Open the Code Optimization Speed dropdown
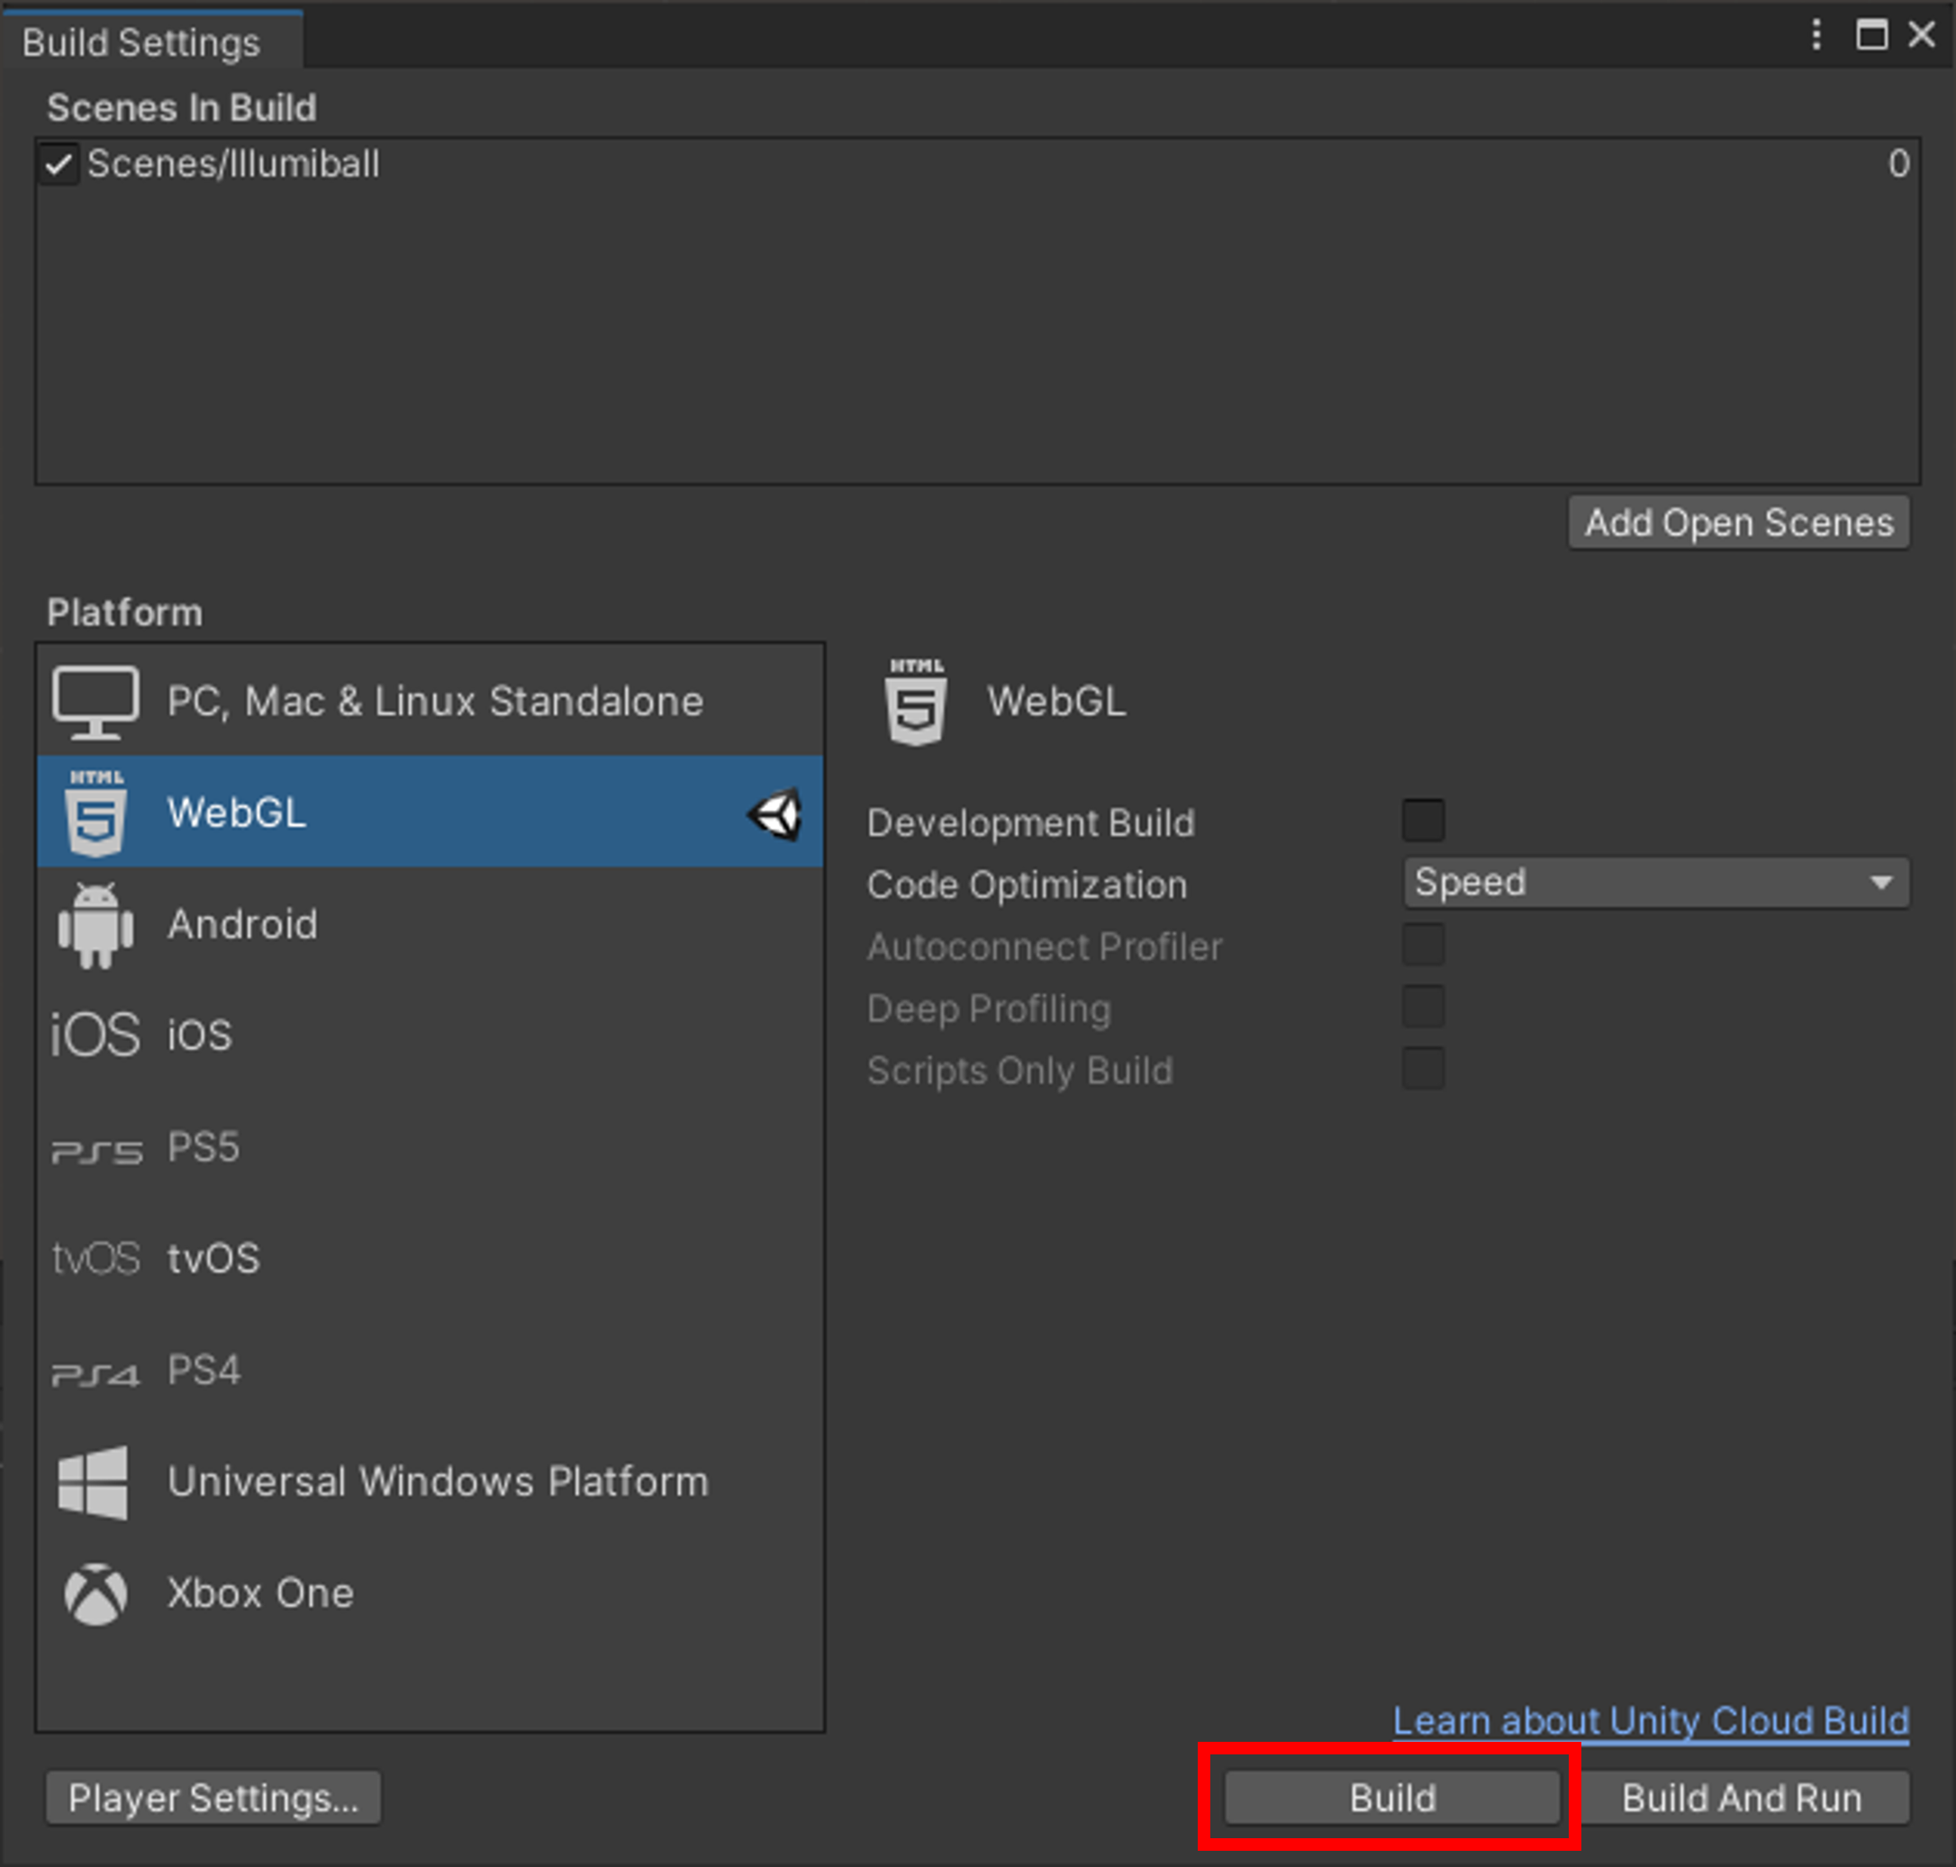 pyautogui.click(x=1655, y=884)
